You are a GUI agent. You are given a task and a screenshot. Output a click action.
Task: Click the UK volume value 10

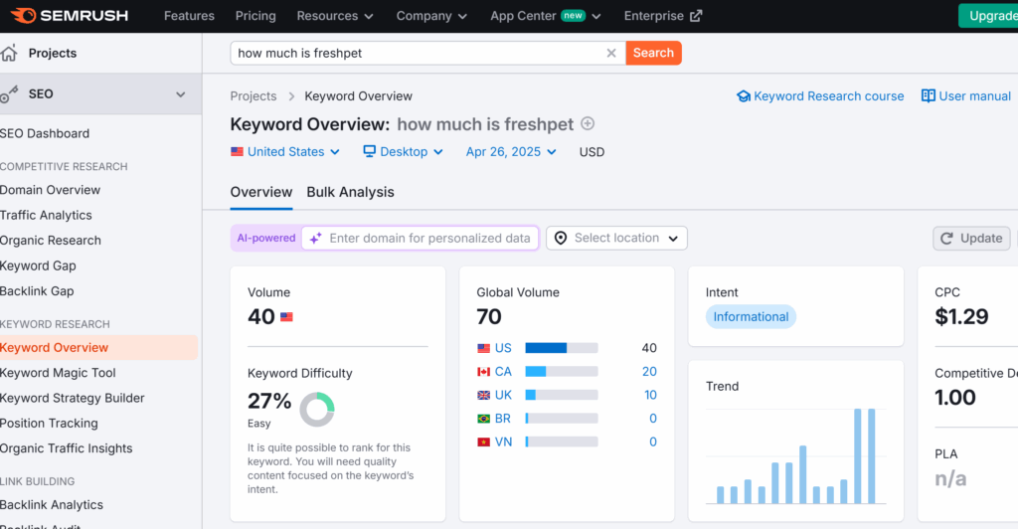pyautogui.click(x=650, y=396)
